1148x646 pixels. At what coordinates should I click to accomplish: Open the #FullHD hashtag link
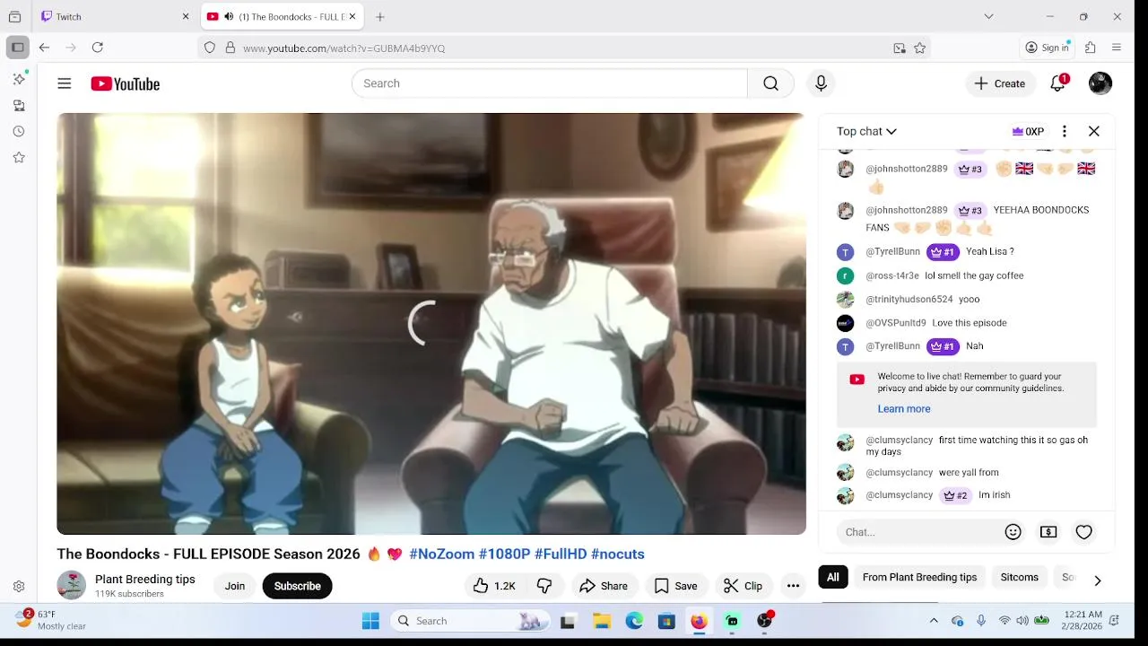tap(561, 554)
